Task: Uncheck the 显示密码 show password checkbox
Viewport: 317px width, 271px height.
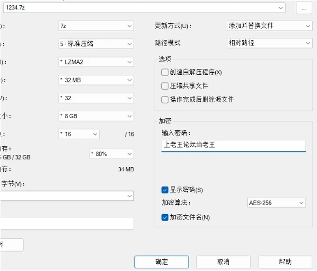Action: [x=165, y=190]
